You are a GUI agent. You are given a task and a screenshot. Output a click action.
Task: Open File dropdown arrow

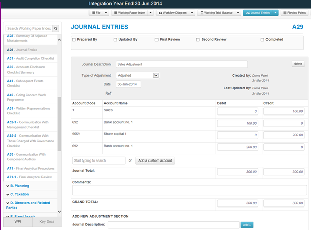tap(106, 13)
